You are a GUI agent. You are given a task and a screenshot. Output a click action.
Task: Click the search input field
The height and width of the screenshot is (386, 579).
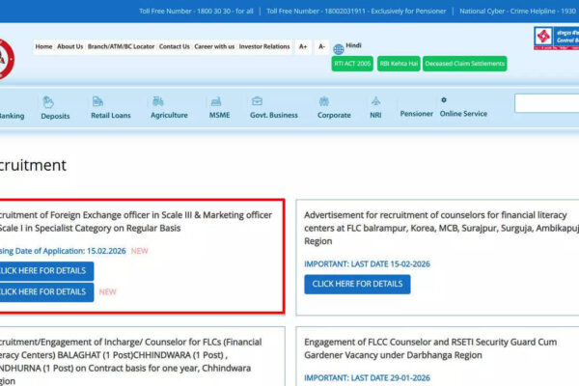(547, 103)
